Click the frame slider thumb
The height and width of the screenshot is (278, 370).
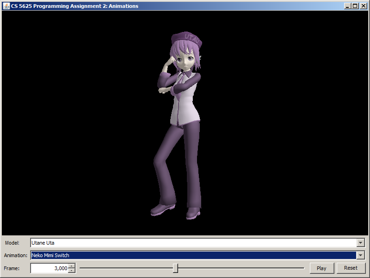click(175, 268)
